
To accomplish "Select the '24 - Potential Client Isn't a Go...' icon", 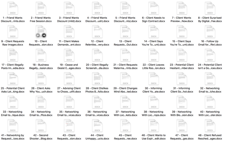I will pos(210,55).
